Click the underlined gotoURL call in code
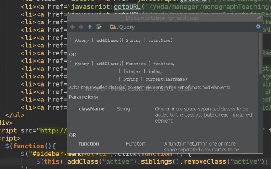Screen dimensions: 271x169 127,7
